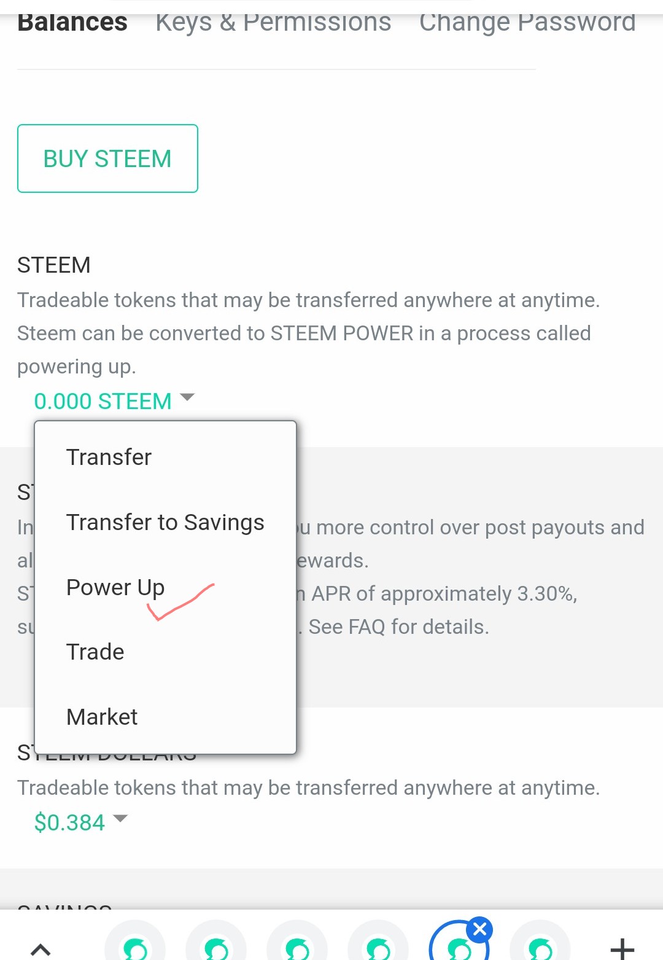
Task: Select the Trade menu entry
Action: pos(95,652)
